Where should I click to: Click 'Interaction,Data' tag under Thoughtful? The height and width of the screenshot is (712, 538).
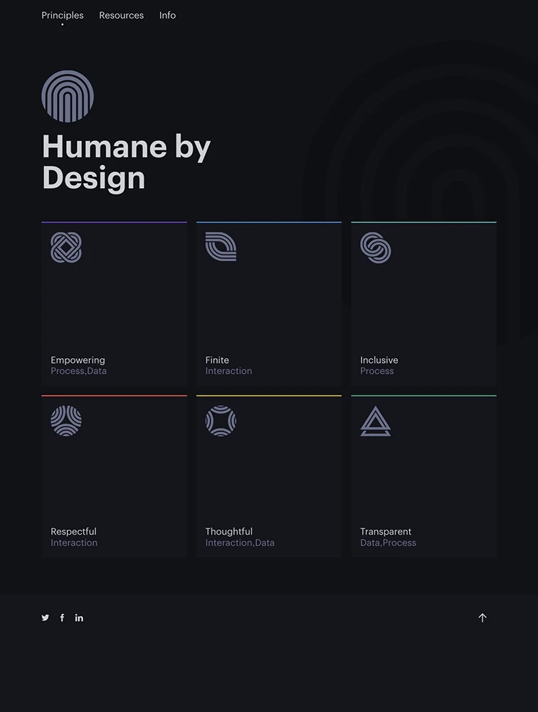pos(240,543)
